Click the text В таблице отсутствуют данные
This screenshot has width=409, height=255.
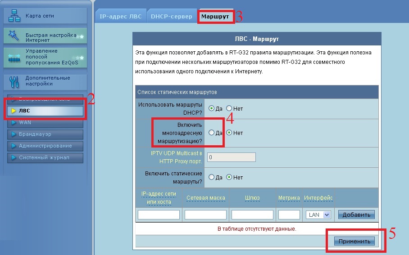point(257,229)
